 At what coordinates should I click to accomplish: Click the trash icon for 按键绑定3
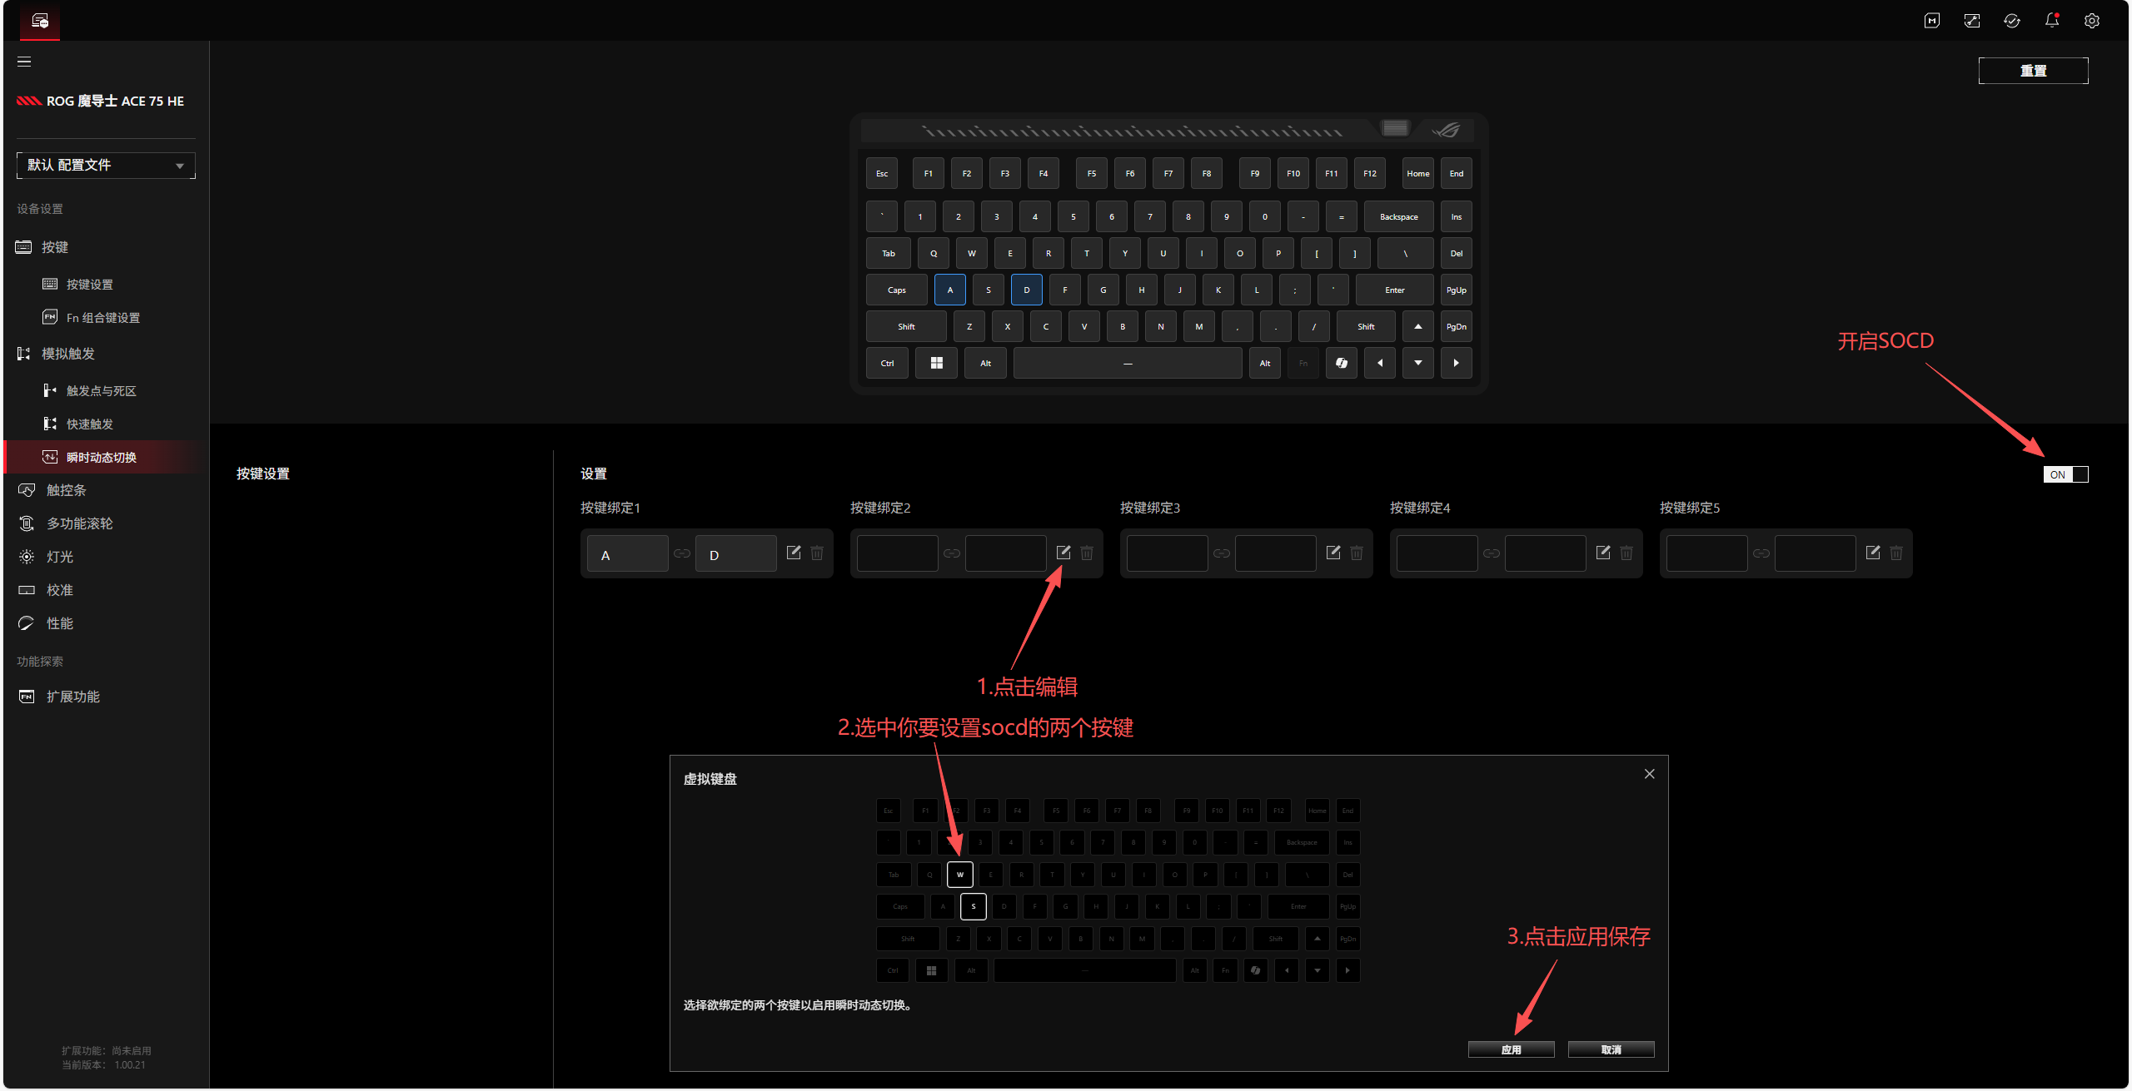pos(1357,553)
